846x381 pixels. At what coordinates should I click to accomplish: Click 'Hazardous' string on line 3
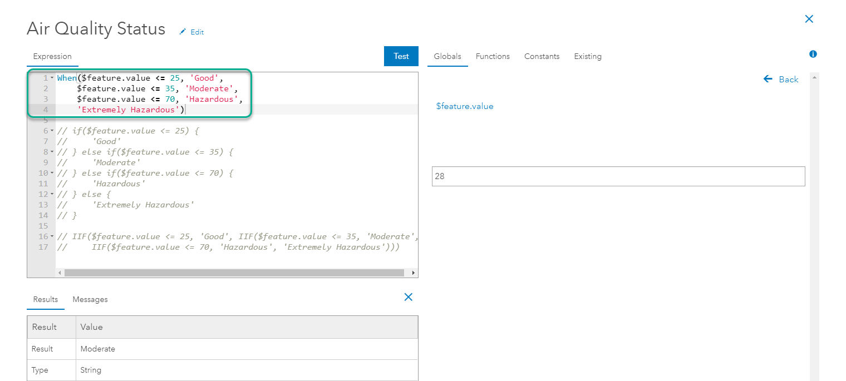(x=212, y=99)
